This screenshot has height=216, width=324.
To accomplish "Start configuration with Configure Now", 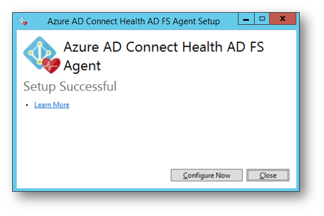I will pyautogui.click(x=207, y=175).
